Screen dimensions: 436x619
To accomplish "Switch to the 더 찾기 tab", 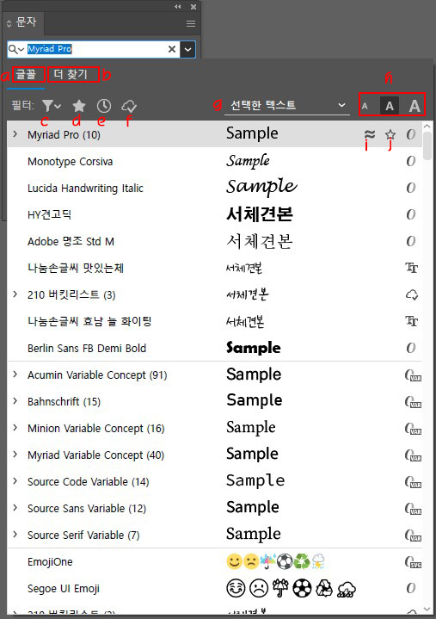I will click(71, 74).
